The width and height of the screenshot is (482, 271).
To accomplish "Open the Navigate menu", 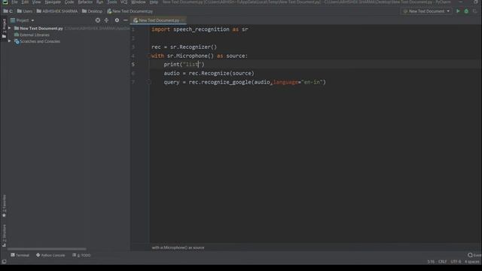I will 53,2.
